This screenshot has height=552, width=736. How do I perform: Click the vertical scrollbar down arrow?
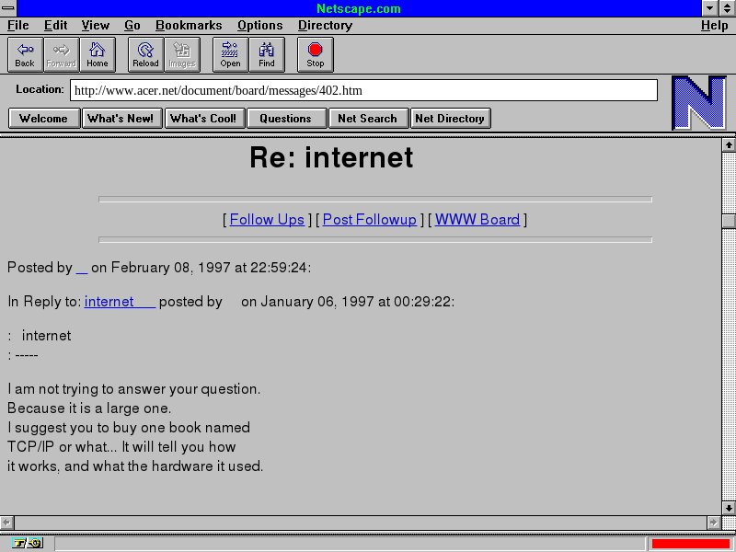(x=729, y=508)
